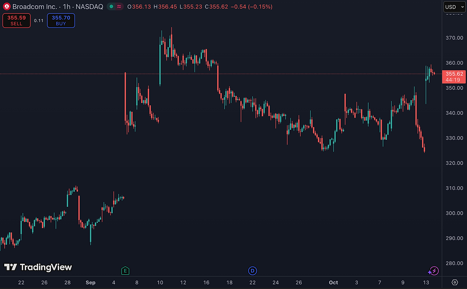The image size is (467, 289).
Task: Click the 13 date label
Action: coord(426,282)
